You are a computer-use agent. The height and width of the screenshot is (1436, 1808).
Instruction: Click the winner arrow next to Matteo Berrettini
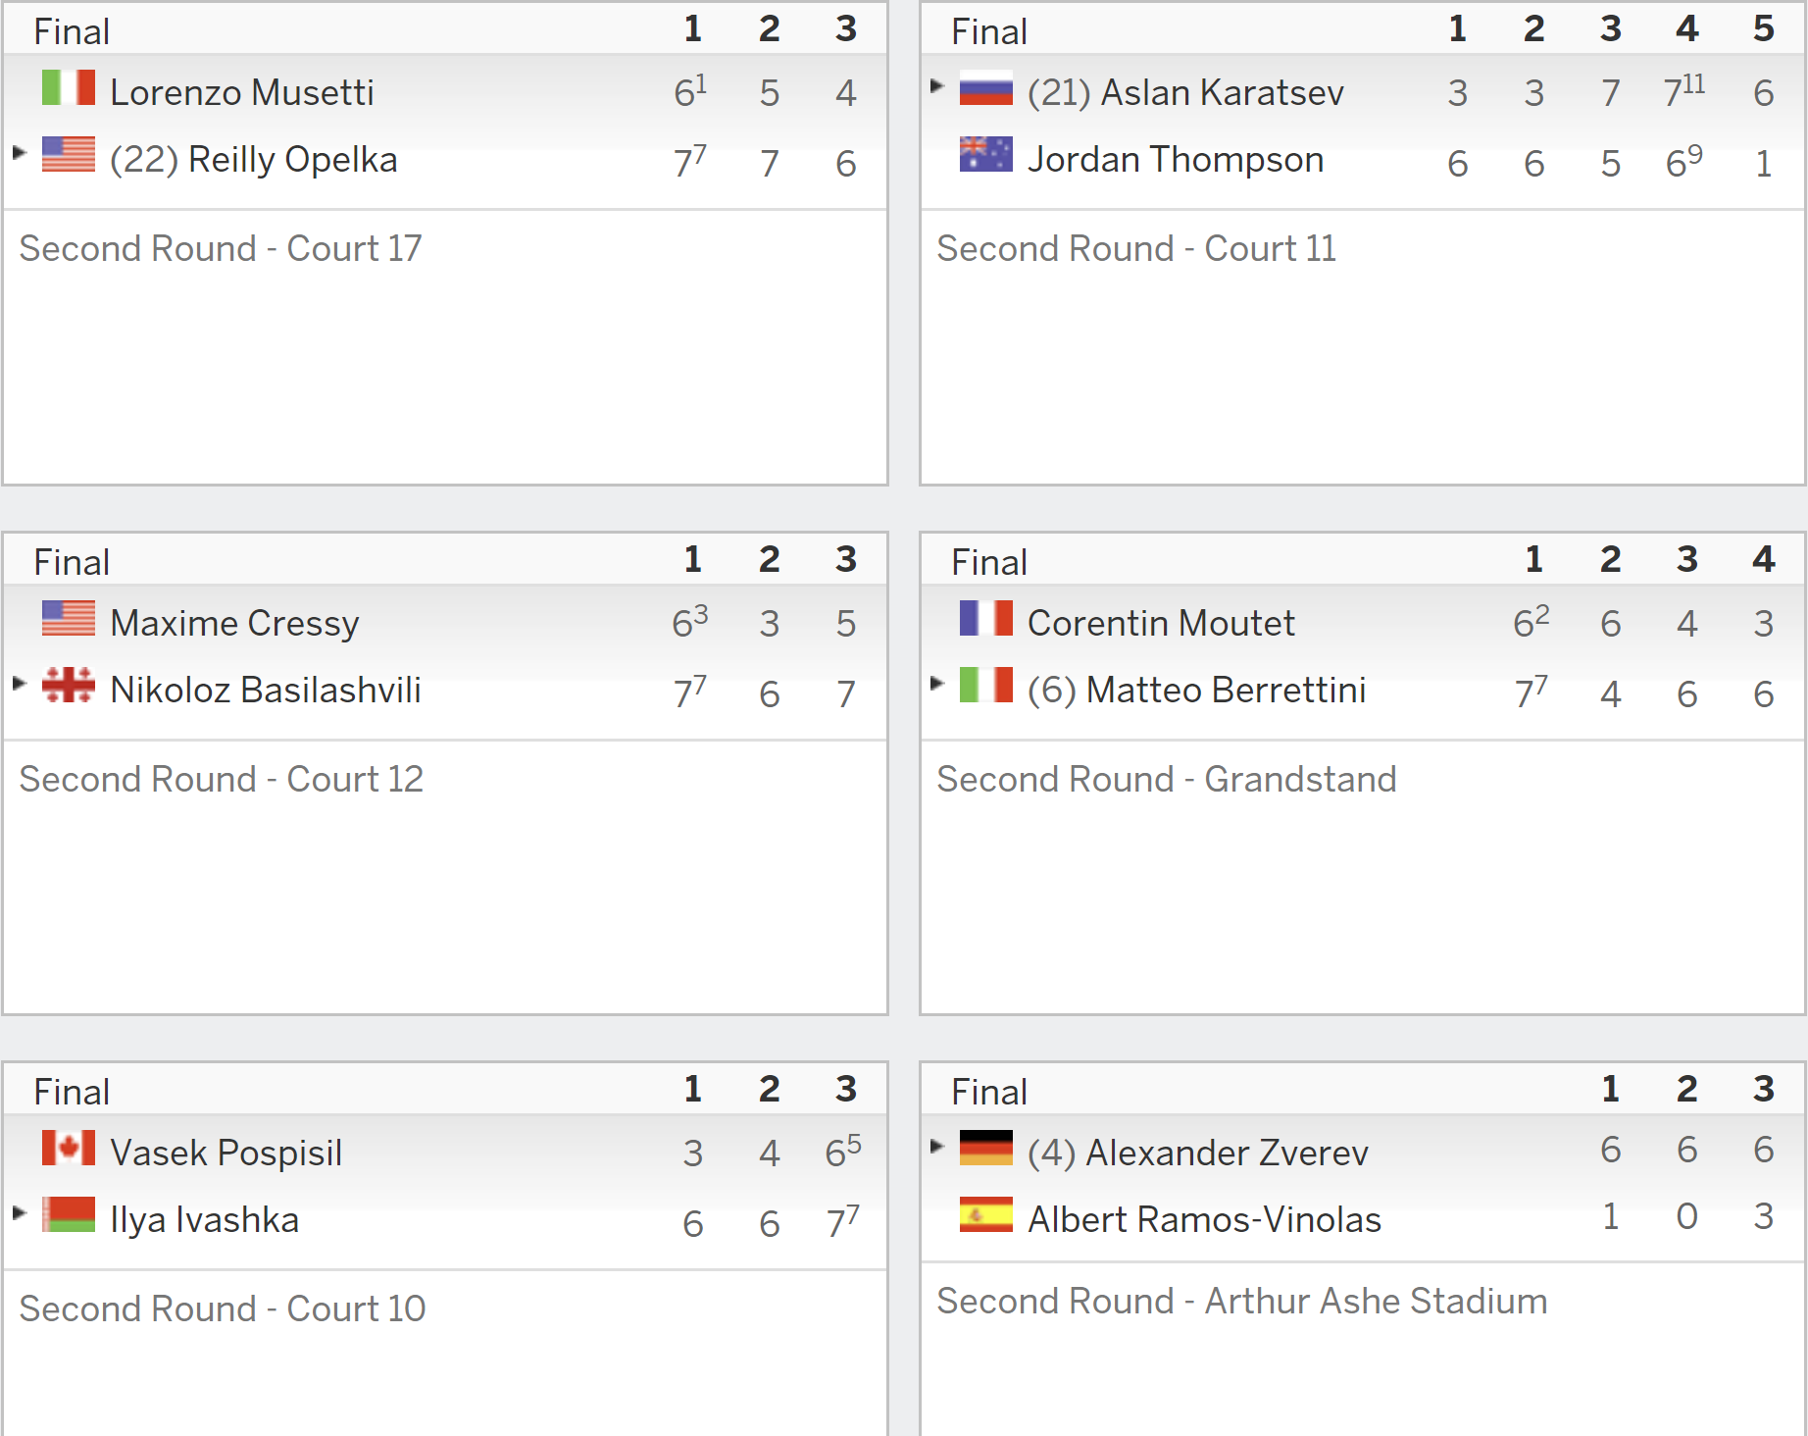[x=936, y=683]
